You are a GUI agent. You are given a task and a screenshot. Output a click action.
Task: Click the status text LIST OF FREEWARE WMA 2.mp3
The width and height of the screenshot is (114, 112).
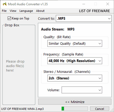click(x=23, y=109)
